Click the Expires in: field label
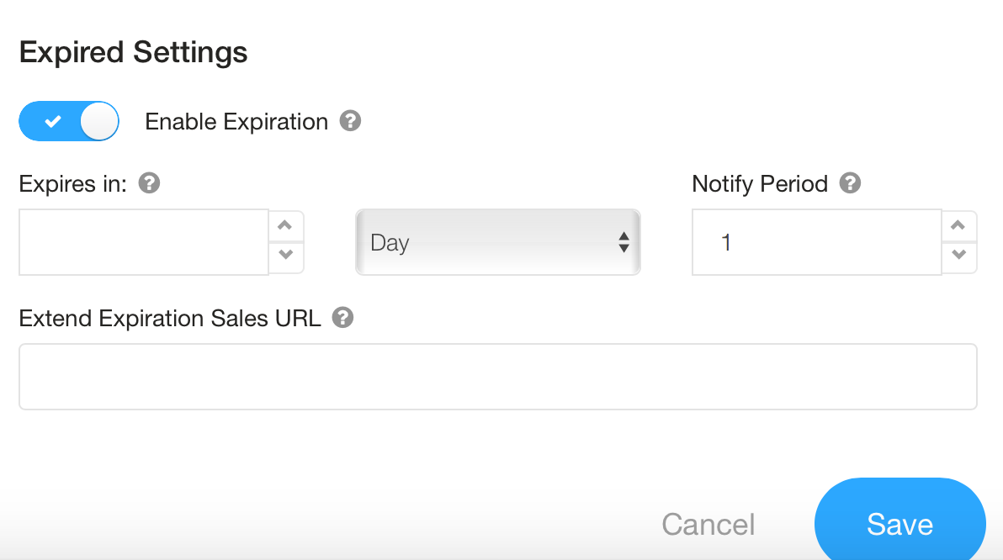 [x=72, y=183]
